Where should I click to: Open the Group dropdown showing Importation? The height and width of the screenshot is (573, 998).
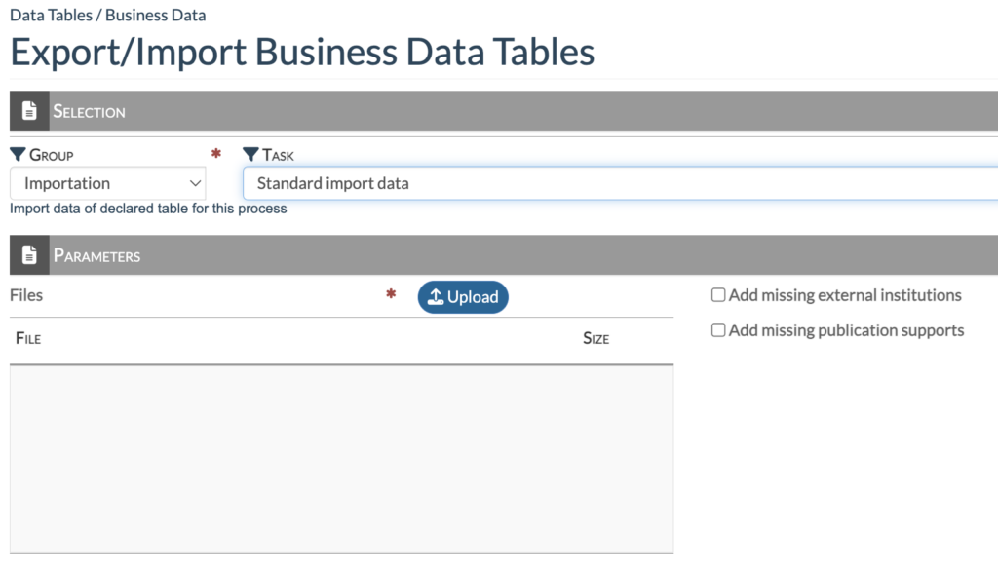tap(107, 183)
